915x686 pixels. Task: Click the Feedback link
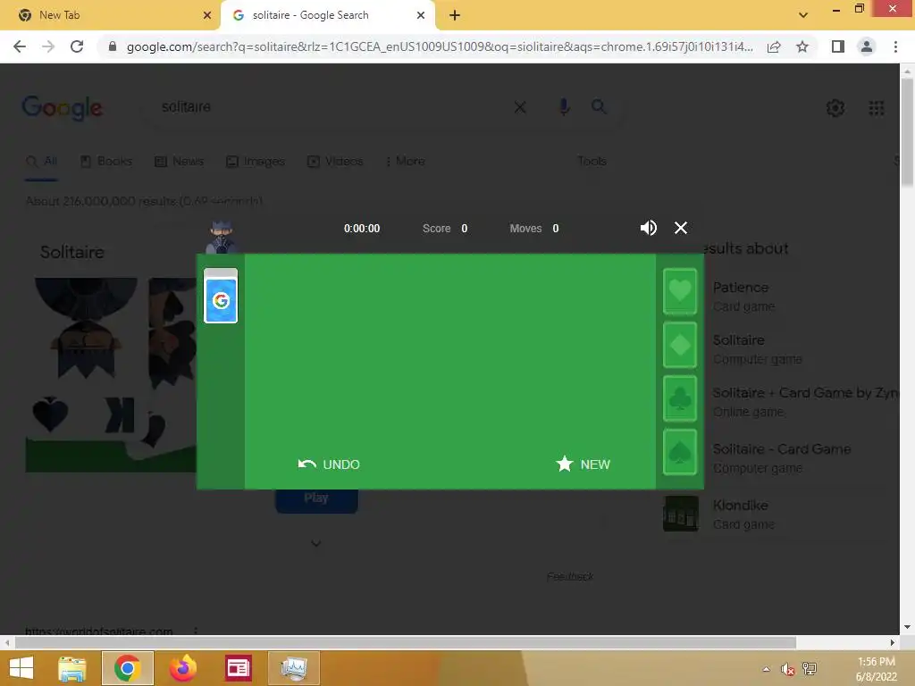tap(570, 576)
